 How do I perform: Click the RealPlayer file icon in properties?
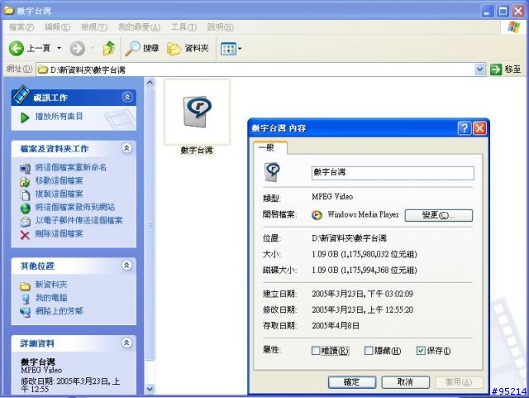(272, 172)
